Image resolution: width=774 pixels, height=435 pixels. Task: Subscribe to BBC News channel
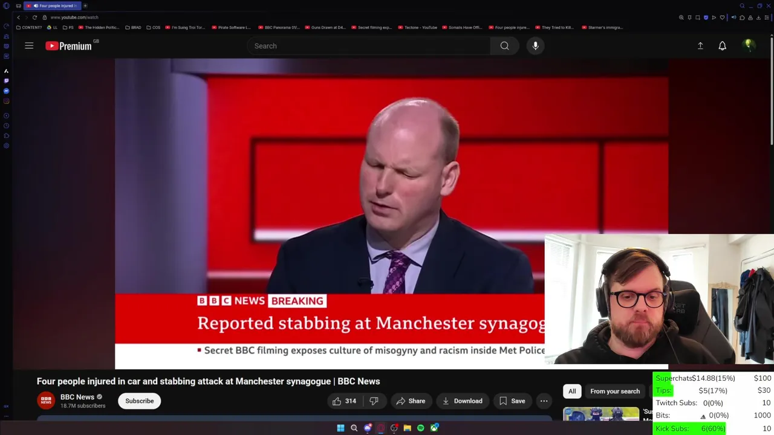click(140, 401)
